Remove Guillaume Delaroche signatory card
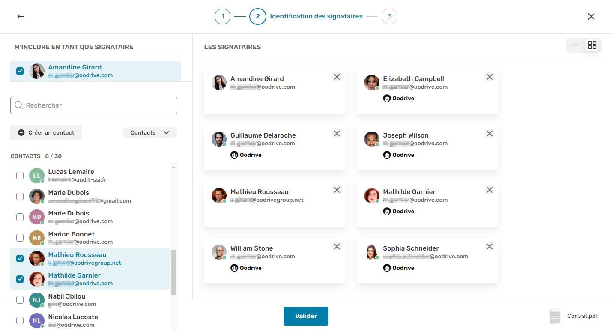 pyautogui.click(x=337, y=134)
